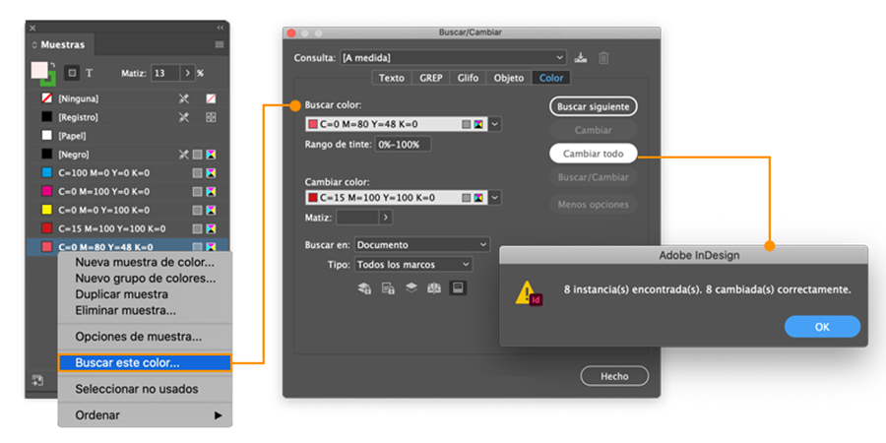The image size is (886, 443).
Task: Open the Ordenar submenu
Action: [x=145, y=415]
